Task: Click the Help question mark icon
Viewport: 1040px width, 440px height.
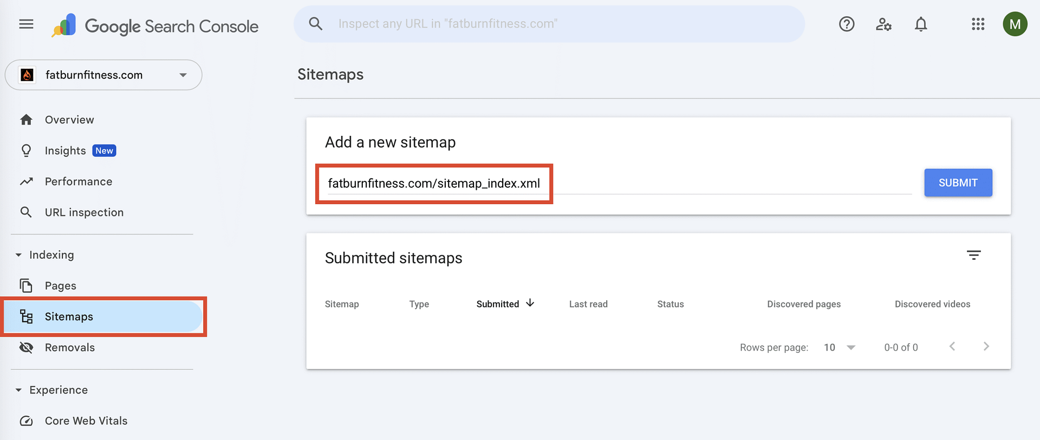Action: [846, 24]
